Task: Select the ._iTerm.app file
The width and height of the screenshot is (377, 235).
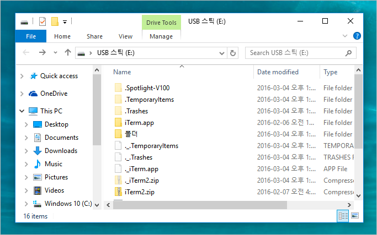Action: pyautogui.click(x=141, y=169)
